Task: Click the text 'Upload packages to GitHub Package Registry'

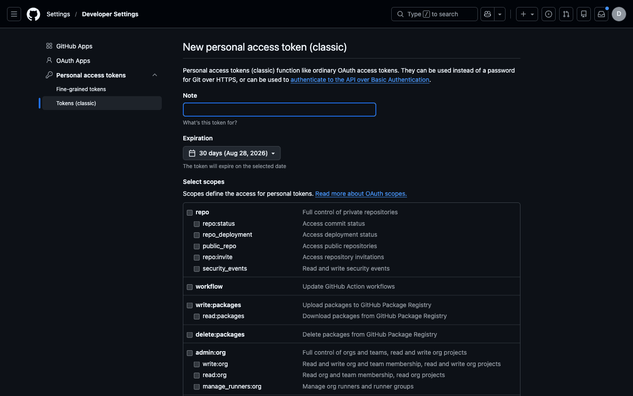Action: (x=367, y=305)
